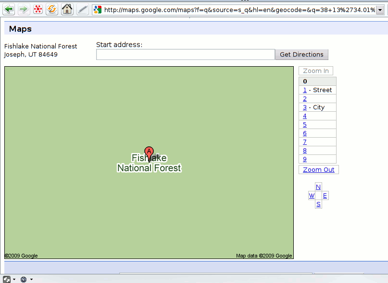Click the pencil edit icon in toolbar
The image size is (388, 283).
point(82,9)
